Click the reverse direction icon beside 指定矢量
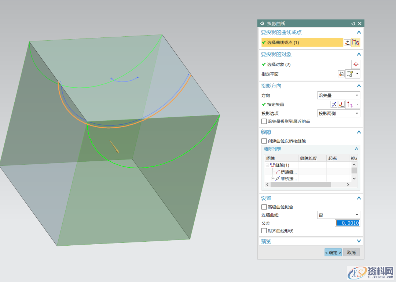Image resolution: width=396 pixels, height=282 pixels. pos(334,105)
